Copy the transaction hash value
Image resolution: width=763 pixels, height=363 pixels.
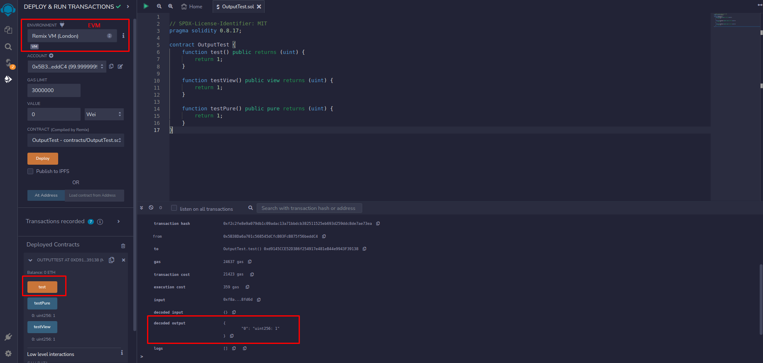[378, 224]
